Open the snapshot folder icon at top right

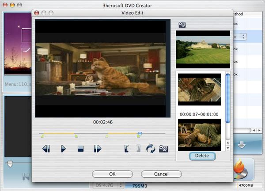tap(182, 25)
